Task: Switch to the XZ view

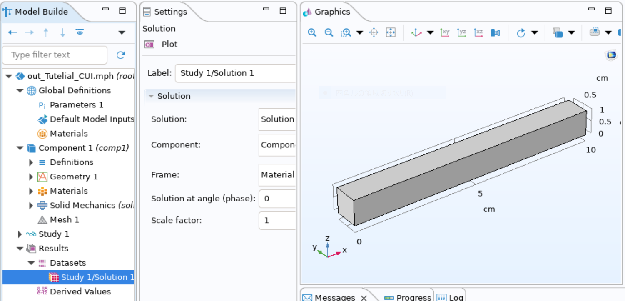Action: (478, 32)
